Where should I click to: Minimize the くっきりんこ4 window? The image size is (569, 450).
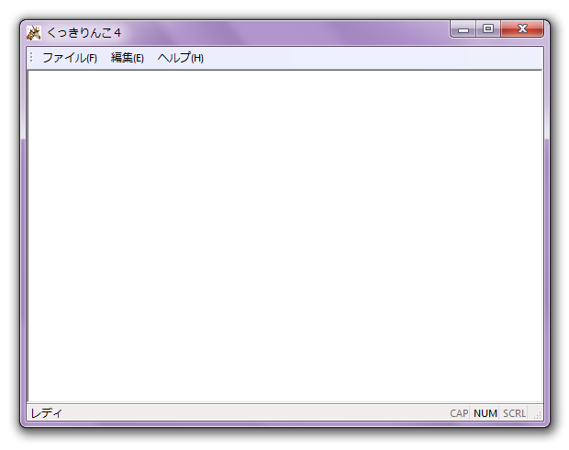pos(463,28)
